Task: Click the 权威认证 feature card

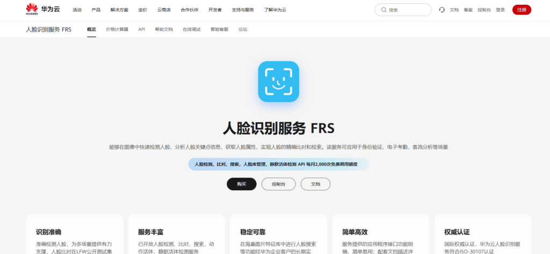Action: point(483,234)
